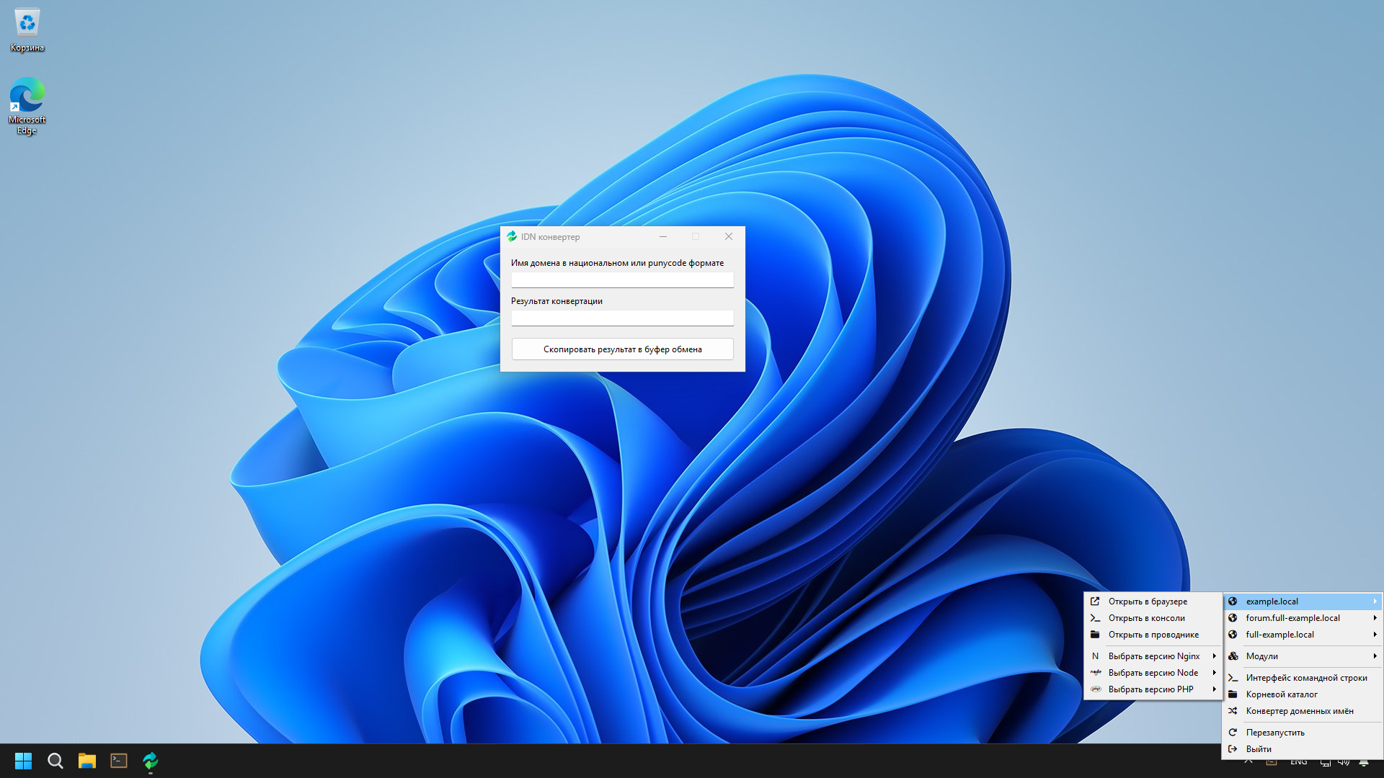The image size is (1384, 778).
Task: Select Открыть в консоли menu item
Action: click(1146, 617)
